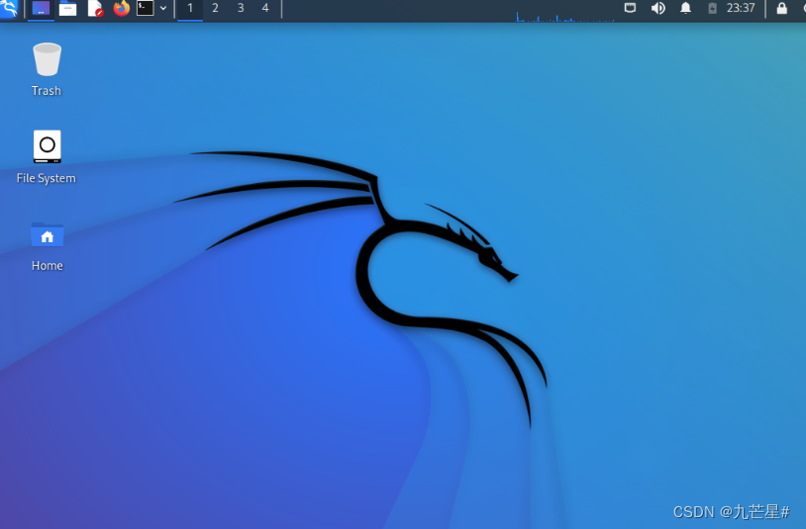The width and height of the screenshot is (806, 529).
Task: Open the CPU graph monitor
Action: coord(565,14)
